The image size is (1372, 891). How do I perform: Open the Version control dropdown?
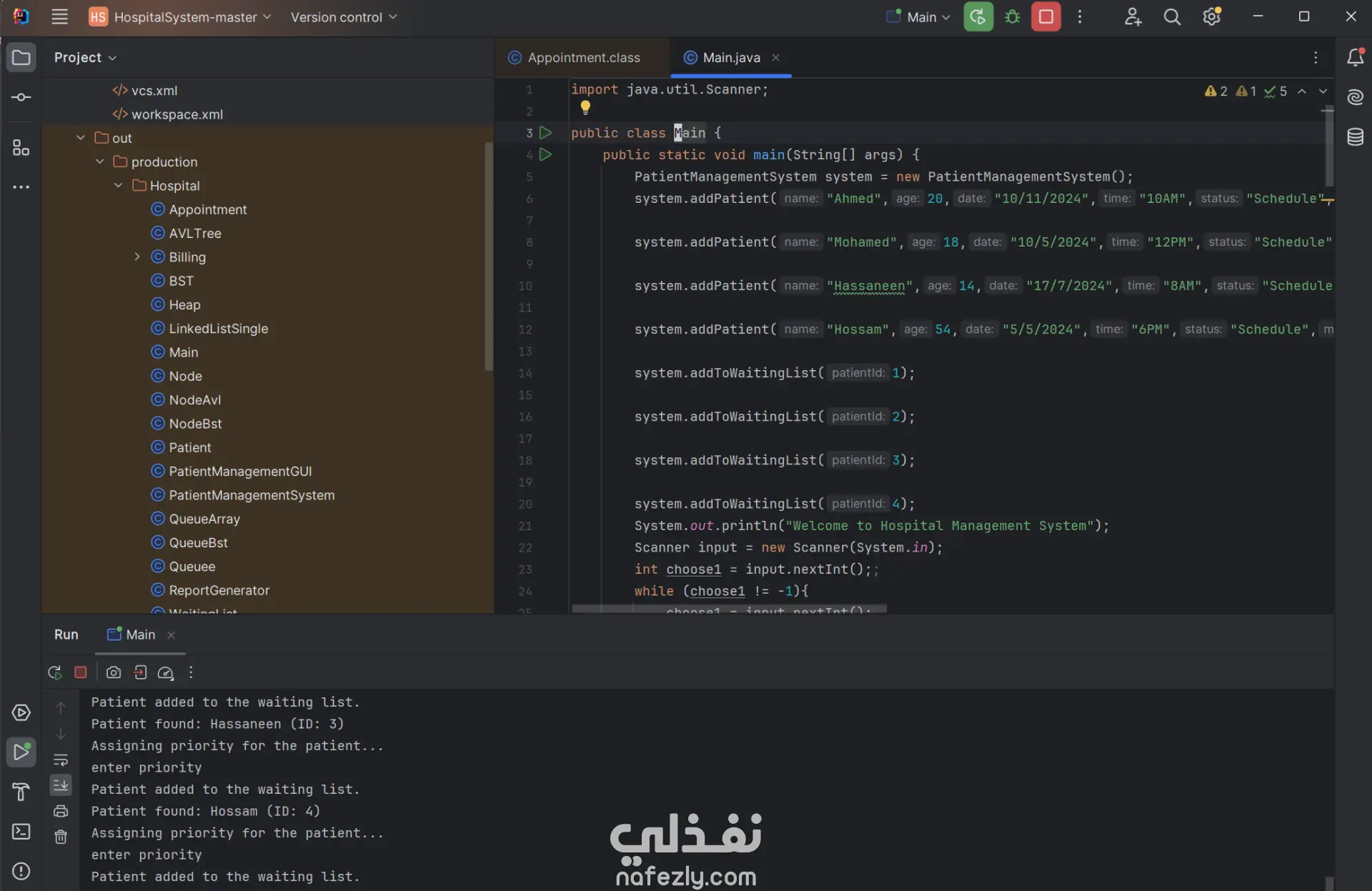coord(343,17)
